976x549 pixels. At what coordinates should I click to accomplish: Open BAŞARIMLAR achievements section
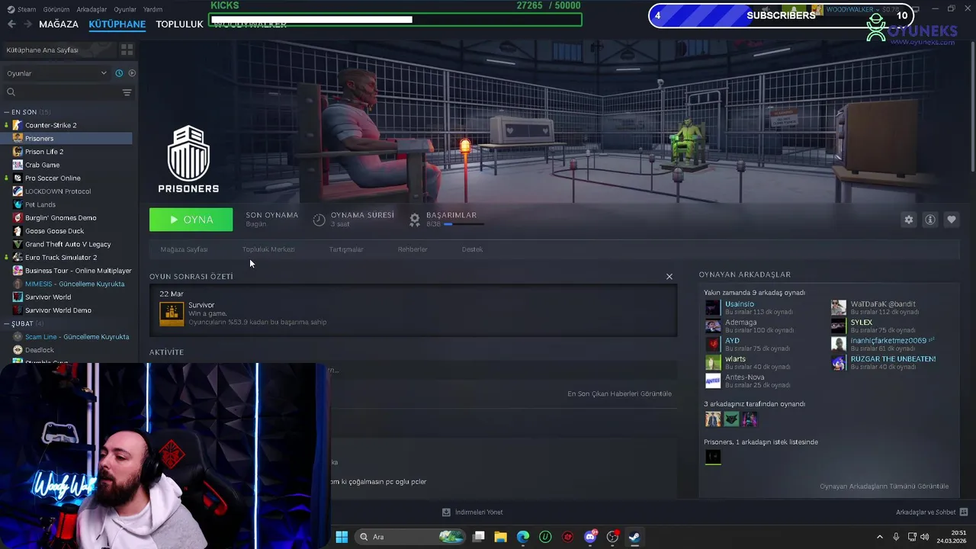(451, 215)
